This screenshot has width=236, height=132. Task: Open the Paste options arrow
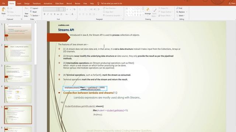click(3, 16)
